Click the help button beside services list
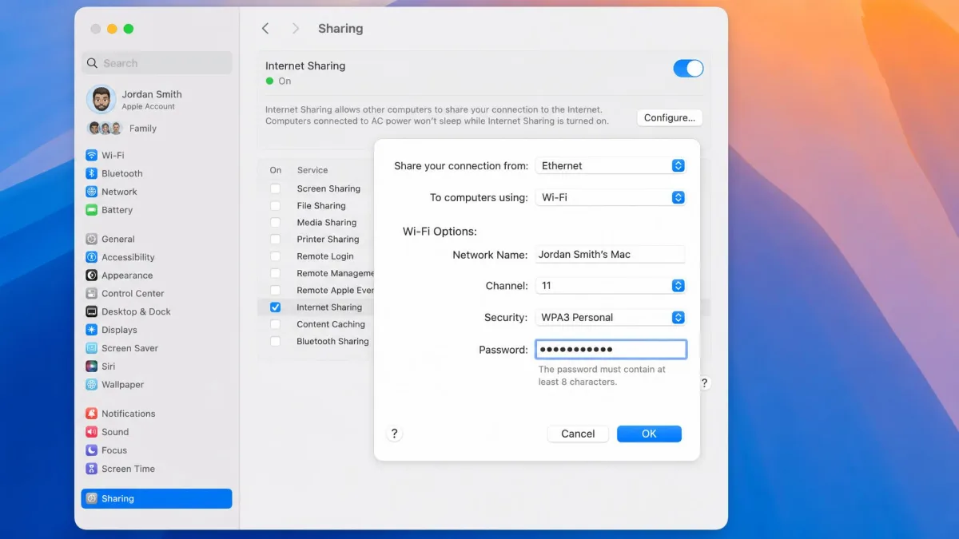This screenshot has width=959, height=539. tap(704, 383)
